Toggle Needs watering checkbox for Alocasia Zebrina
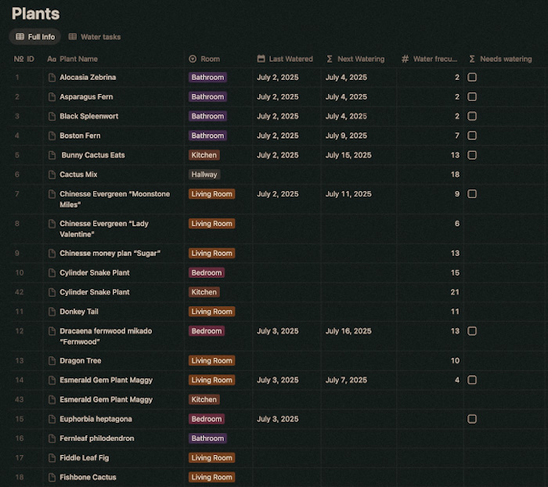The image size is (548, 487). [472, 78]
